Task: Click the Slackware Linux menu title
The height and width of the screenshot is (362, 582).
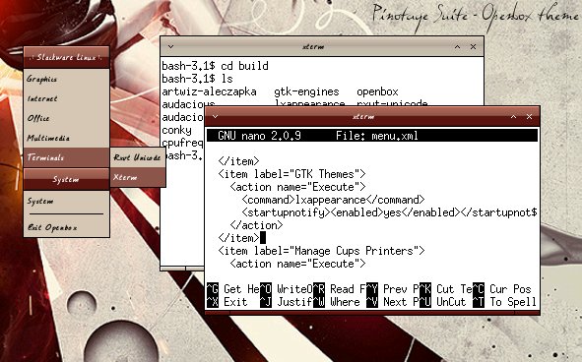Action: [66, 57]
